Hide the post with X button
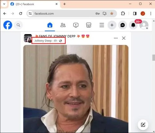 [124, 38]
